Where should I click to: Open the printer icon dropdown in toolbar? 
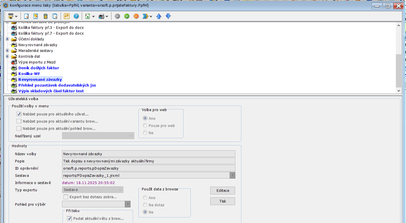coord(107,16)
